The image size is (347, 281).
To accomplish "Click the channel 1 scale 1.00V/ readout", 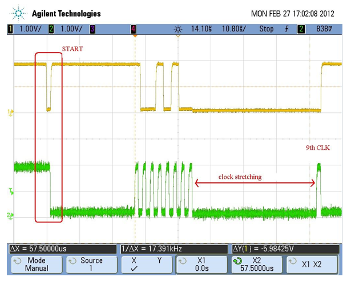I will click(30, 29).
